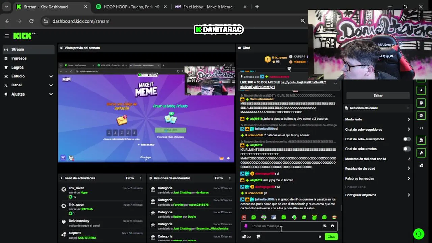Go back in browser history
The width and height of the screenshot is (432, 243).
[7, 21]
